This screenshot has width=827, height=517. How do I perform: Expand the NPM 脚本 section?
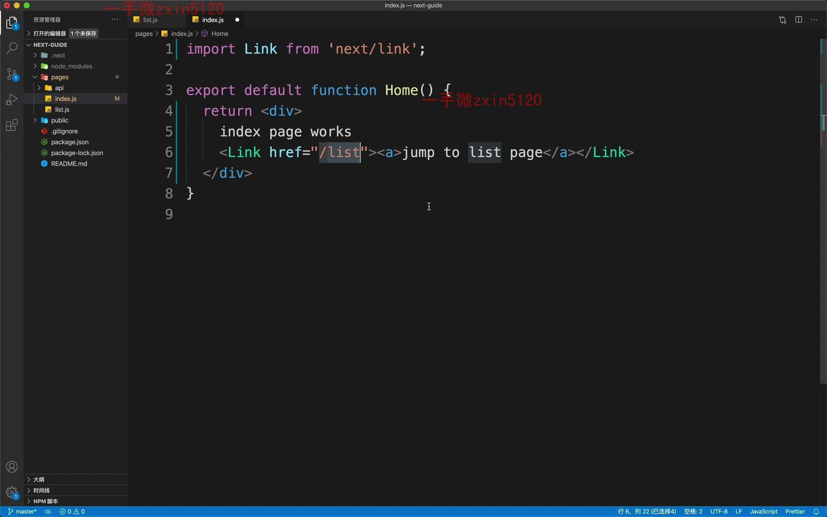click(45, 501)
